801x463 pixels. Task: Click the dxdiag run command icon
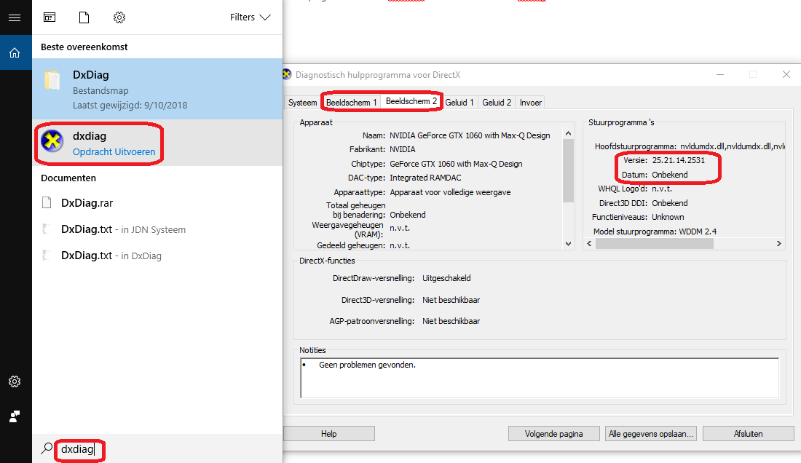pos(52,141)
